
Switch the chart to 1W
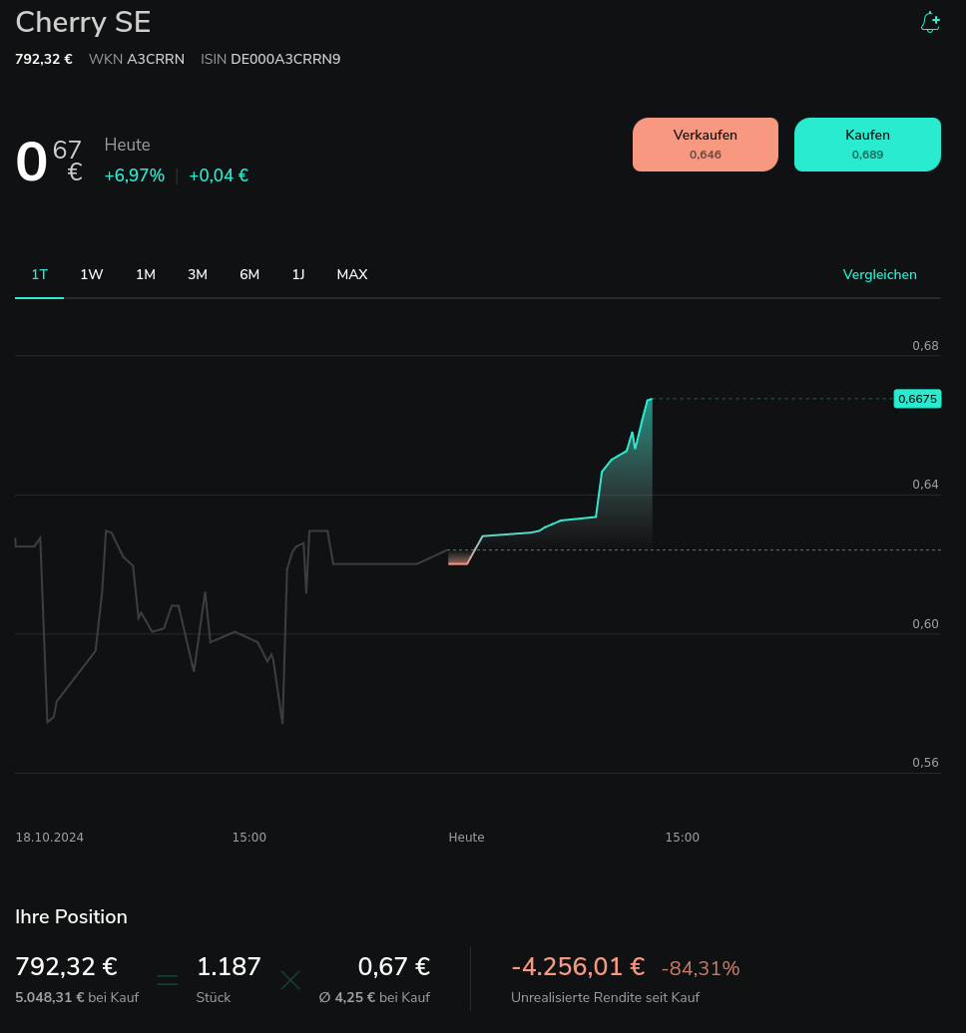[92, 275]
